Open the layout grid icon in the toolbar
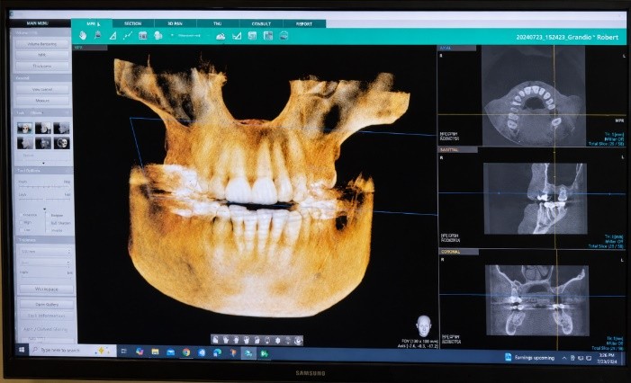The width and height of the screenshot is (631, 383). (252, 36)
